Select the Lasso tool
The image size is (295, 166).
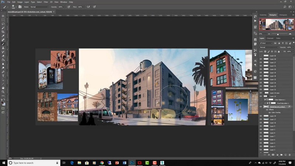point(3,24)
